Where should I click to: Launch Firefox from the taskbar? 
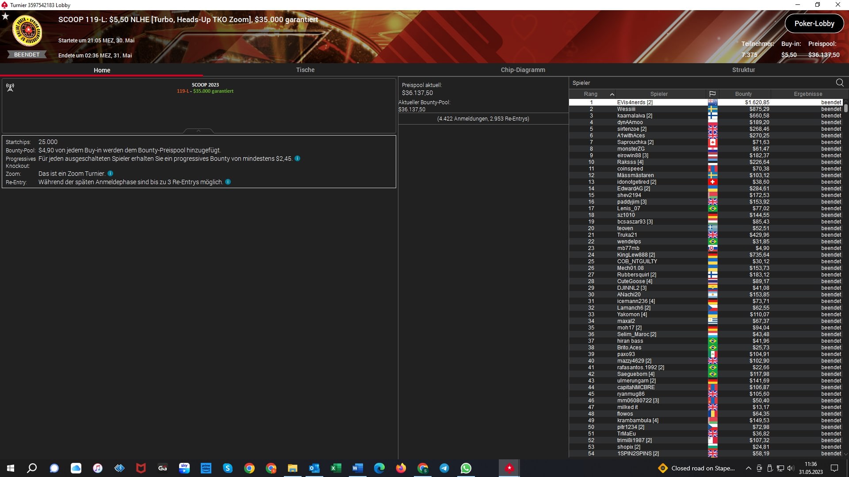click(401, 468)
